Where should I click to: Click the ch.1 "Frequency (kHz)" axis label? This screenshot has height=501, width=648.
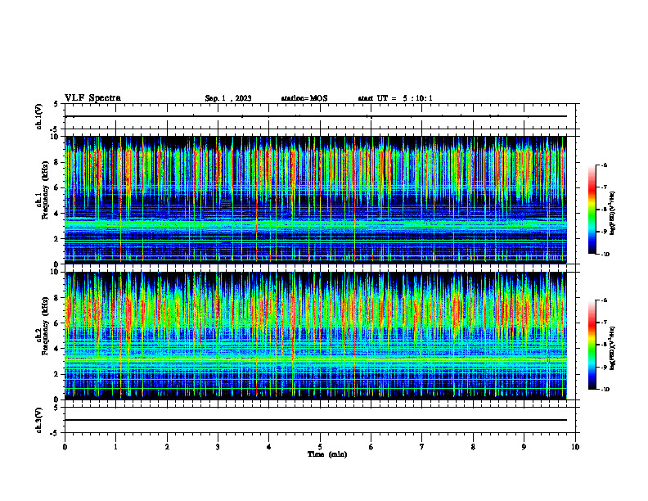tap(45, 190)
